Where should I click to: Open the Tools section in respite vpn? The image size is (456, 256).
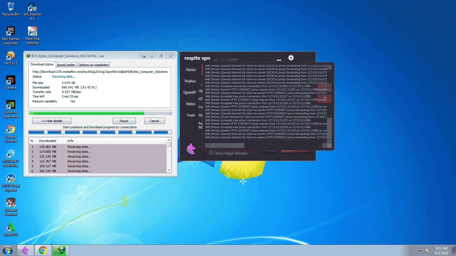(191, 115)
